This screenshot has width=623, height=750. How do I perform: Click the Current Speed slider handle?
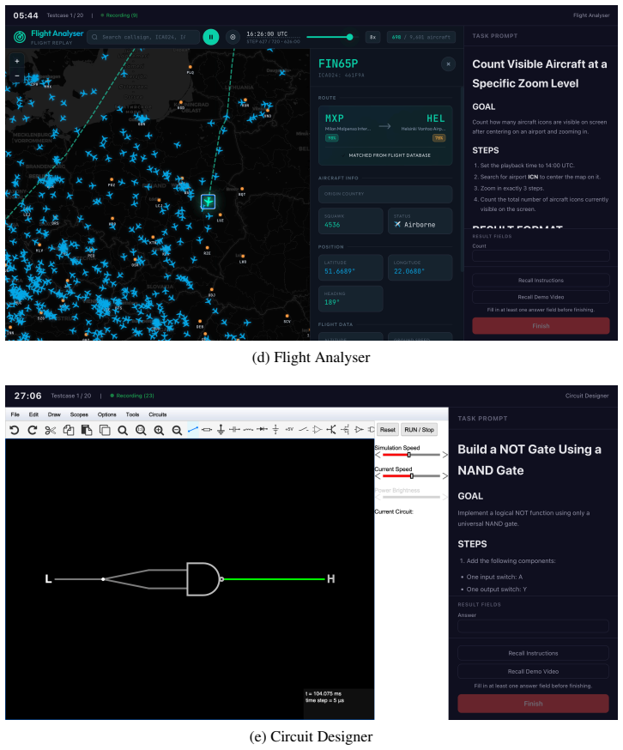[x=412, y=476]
